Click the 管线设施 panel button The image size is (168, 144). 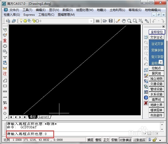[x=156, y=89]
